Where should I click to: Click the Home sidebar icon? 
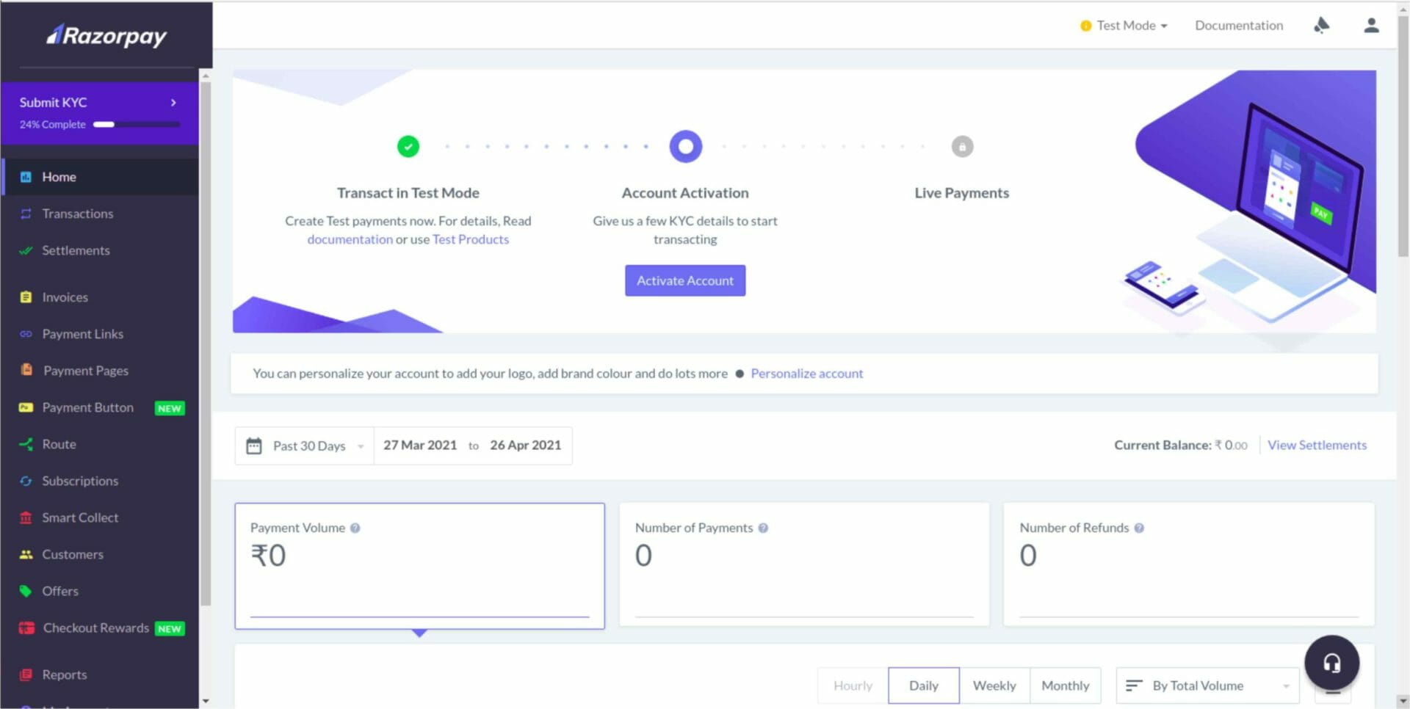[26, 177]
